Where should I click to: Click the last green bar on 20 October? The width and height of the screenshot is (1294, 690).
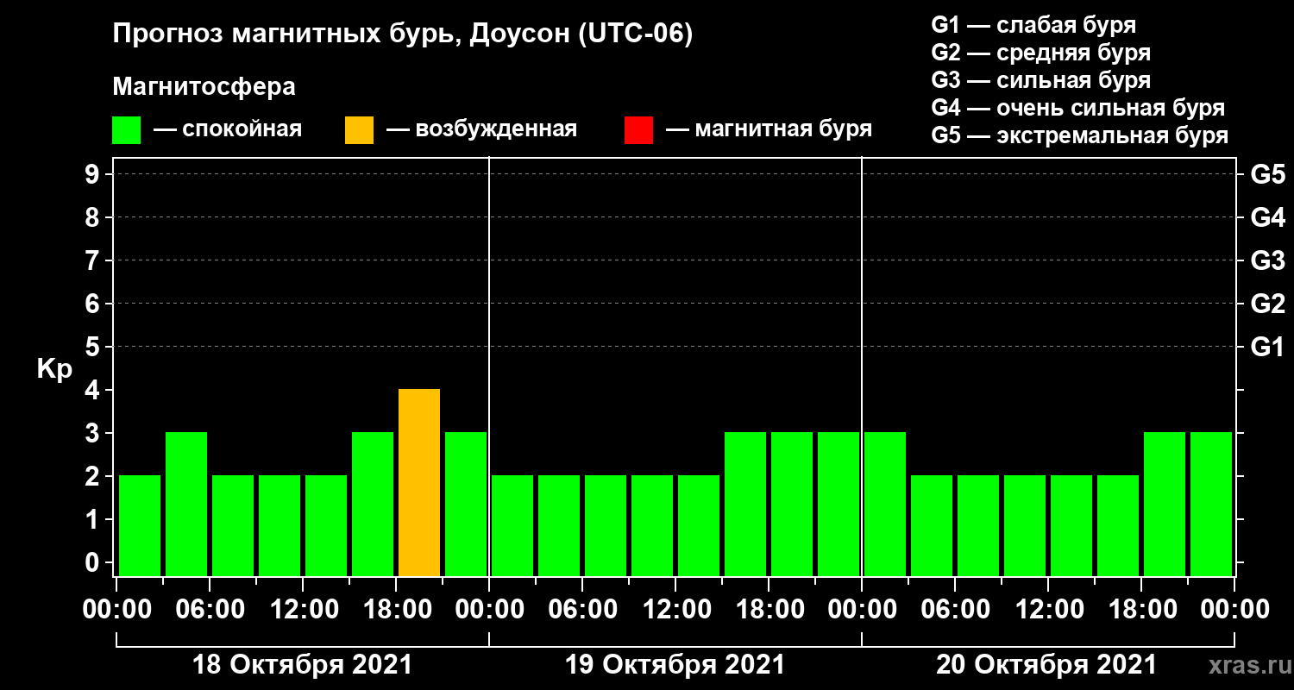(1211, 504)
